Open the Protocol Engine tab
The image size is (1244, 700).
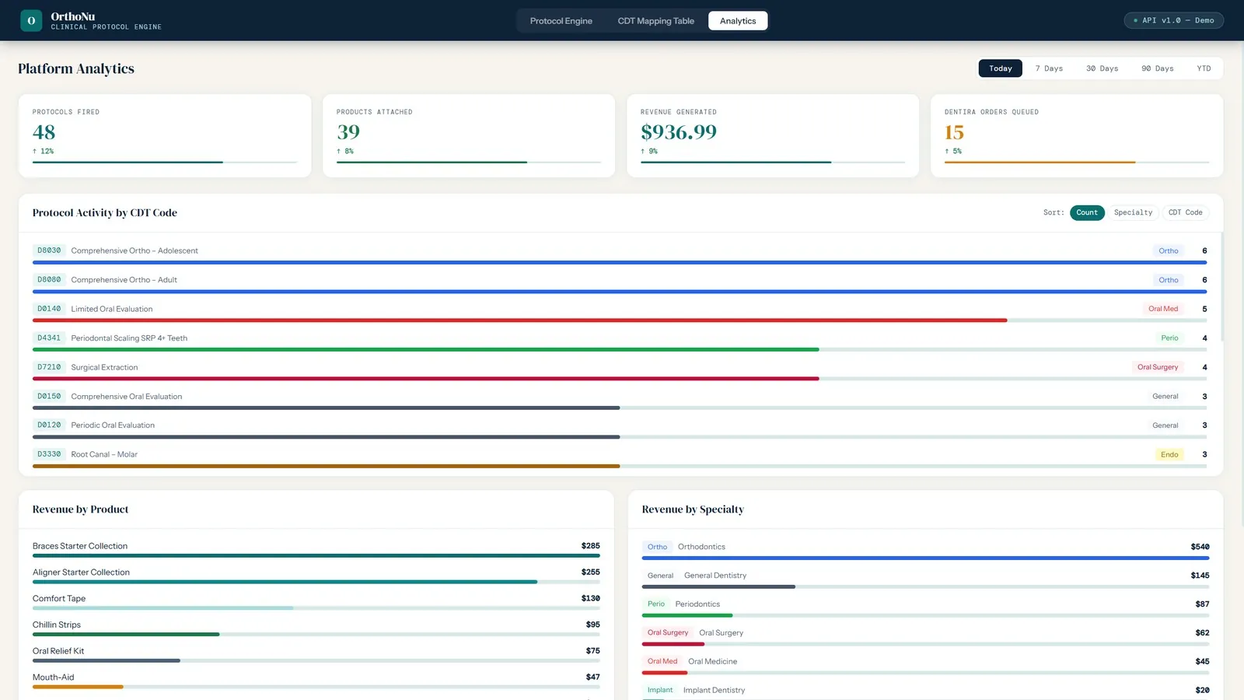(x=561, y=21)
